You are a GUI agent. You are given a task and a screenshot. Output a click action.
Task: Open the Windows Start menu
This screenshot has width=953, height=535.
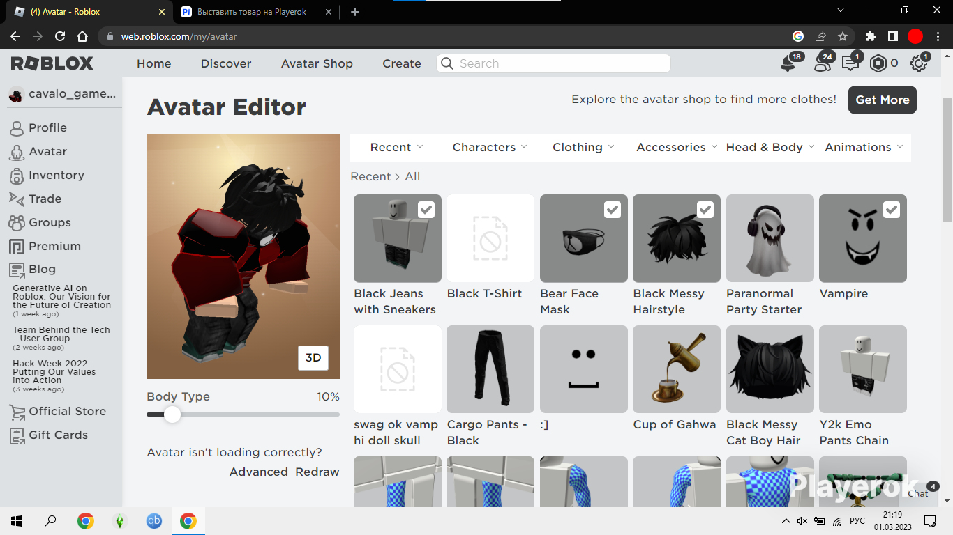tap(16, 521)
